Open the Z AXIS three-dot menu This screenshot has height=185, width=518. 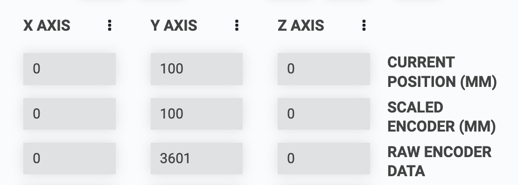364,26
